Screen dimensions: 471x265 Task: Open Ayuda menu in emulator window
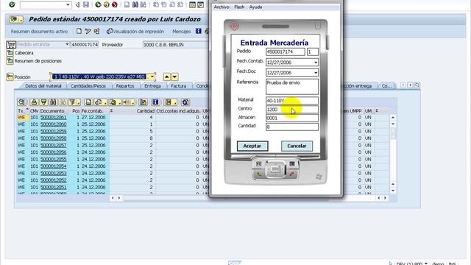tap(255, 7)
